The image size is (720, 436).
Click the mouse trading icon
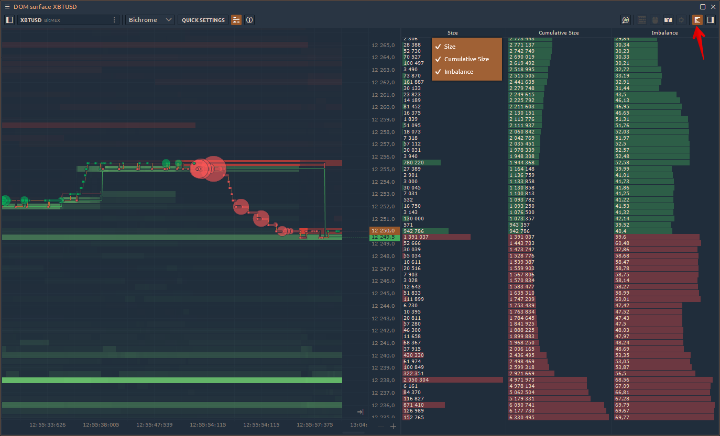coord(654,20)
